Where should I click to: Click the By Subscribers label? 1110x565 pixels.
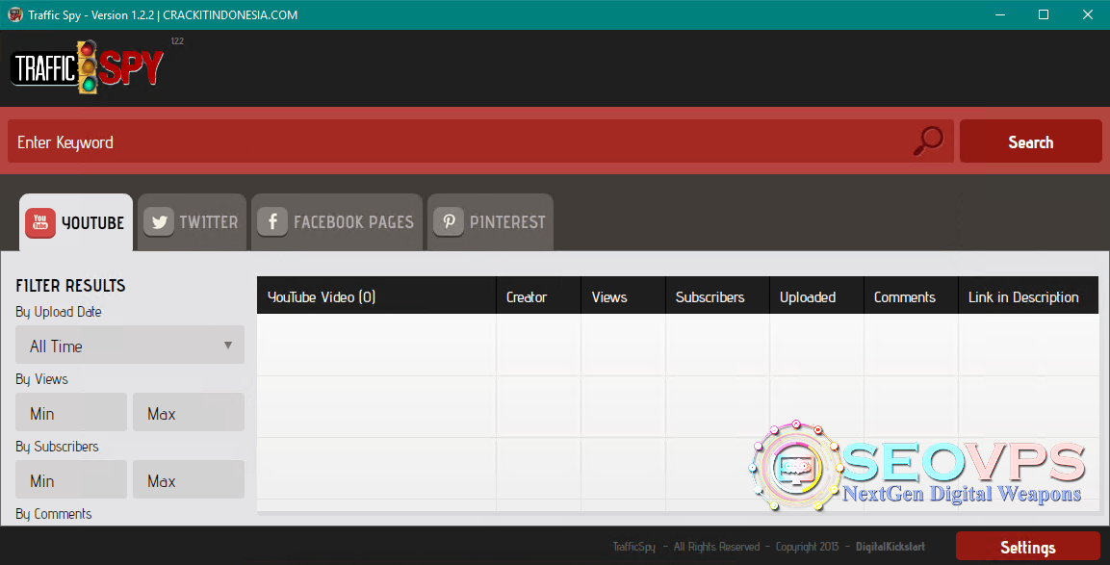click(58, 447)
